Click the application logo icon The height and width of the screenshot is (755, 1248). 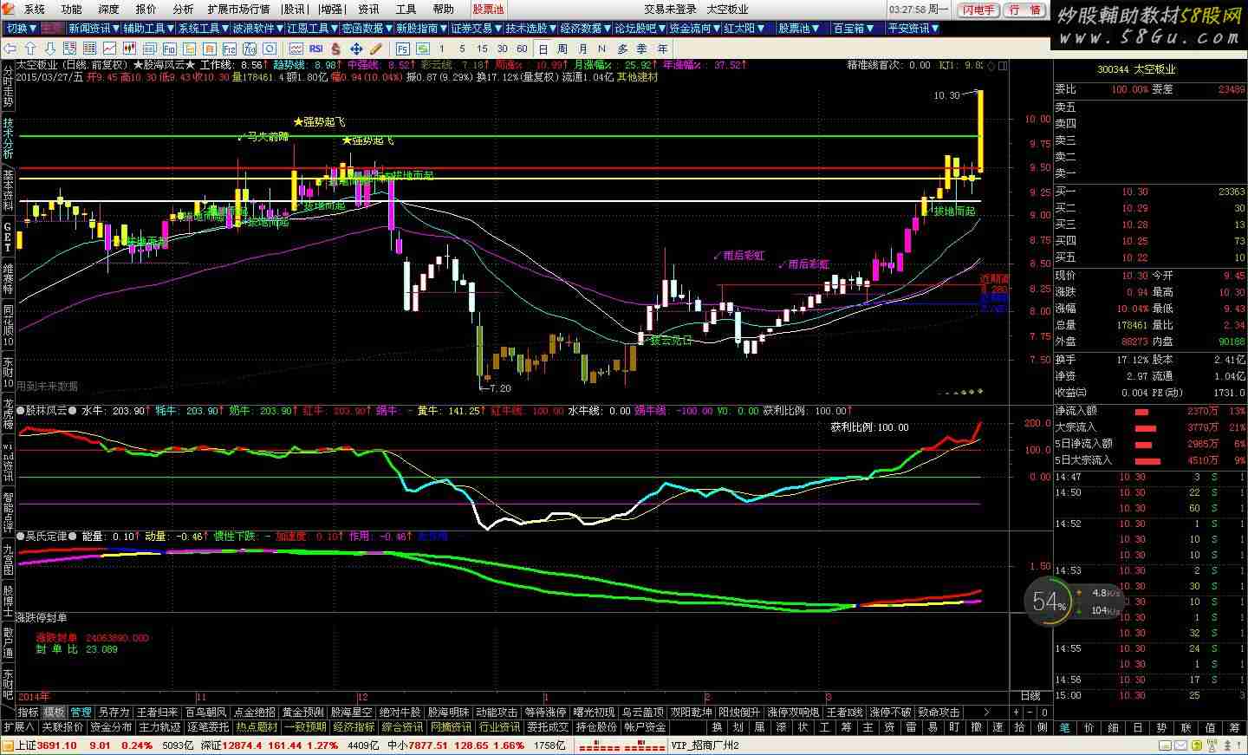(x=8, y=9)
